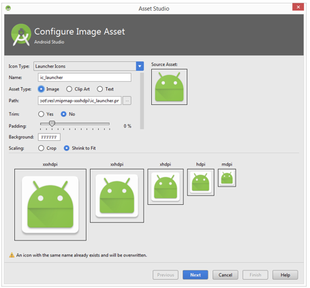Open the path browse button
The width and height of the screenshot is (310, 288).
pyautogui.click(x=127, y=101)
